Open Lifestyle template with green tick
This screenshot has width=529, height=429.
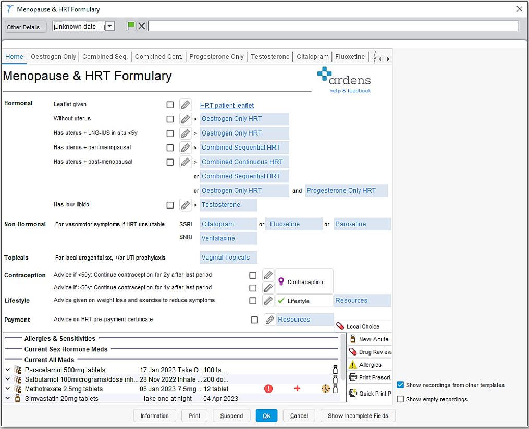(x=304, y=301)
